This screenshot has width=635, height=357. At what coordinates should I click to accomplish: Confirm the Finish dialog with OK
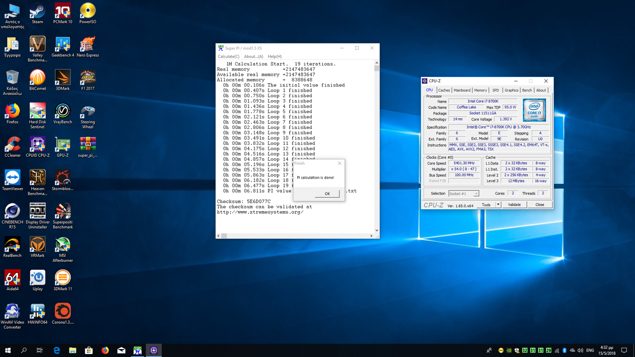(x=327, y=194)
